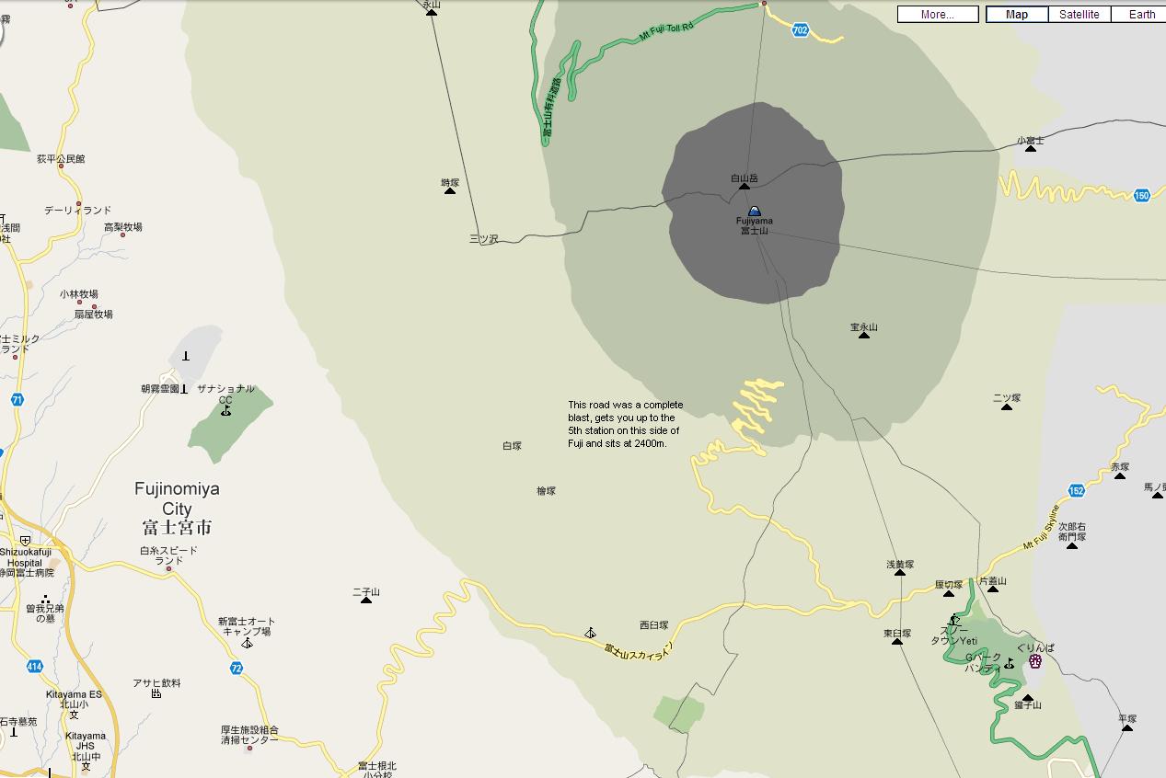Viewport: 1166px width, 778px height.
Task: Click the route 71 shield
Action: click(17, 400)
